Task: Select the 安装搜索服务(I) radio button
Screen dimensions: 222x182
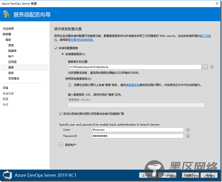Action: click(63, 54)
